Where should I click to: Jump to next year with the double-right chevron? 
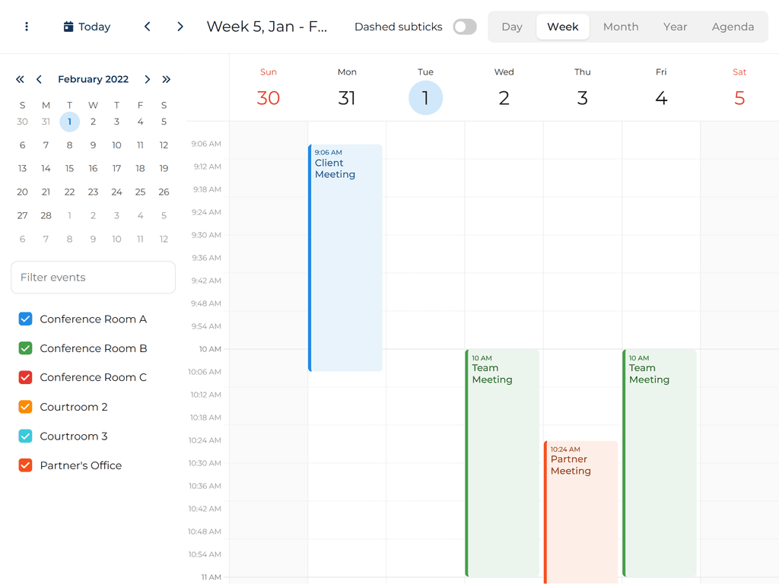coord(166,79)
